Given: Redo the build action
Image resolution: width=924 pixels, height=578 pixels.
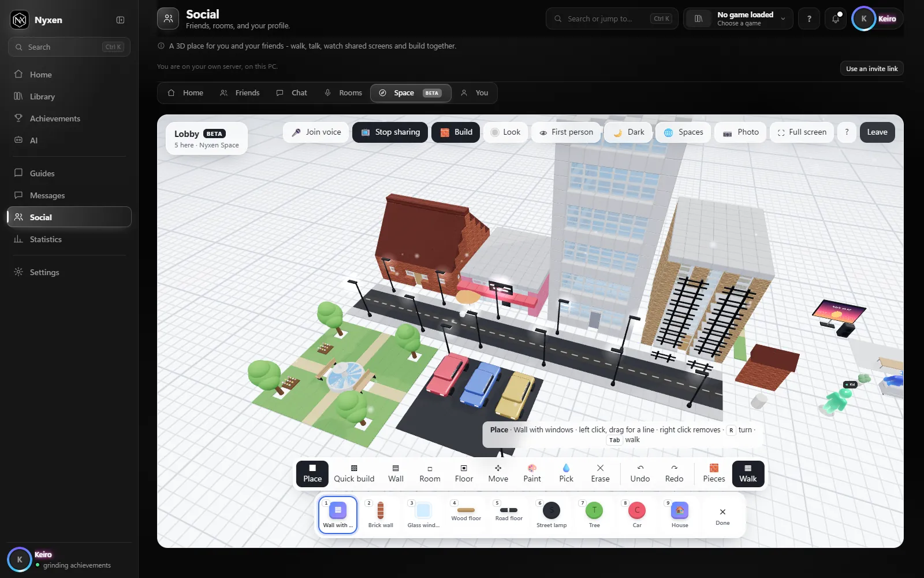Looking at the screenshot, I should click(x=674, y=474).
